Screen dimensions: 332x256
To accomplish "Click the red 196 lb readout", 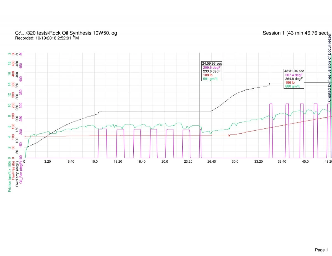I will tap(290, 83).
